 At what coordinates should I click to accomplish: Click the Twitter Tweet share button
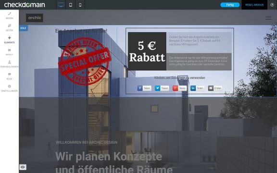(x=162, y=88)
